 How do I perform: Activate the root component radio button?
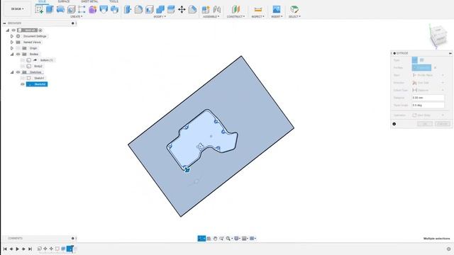coord(40,30)
